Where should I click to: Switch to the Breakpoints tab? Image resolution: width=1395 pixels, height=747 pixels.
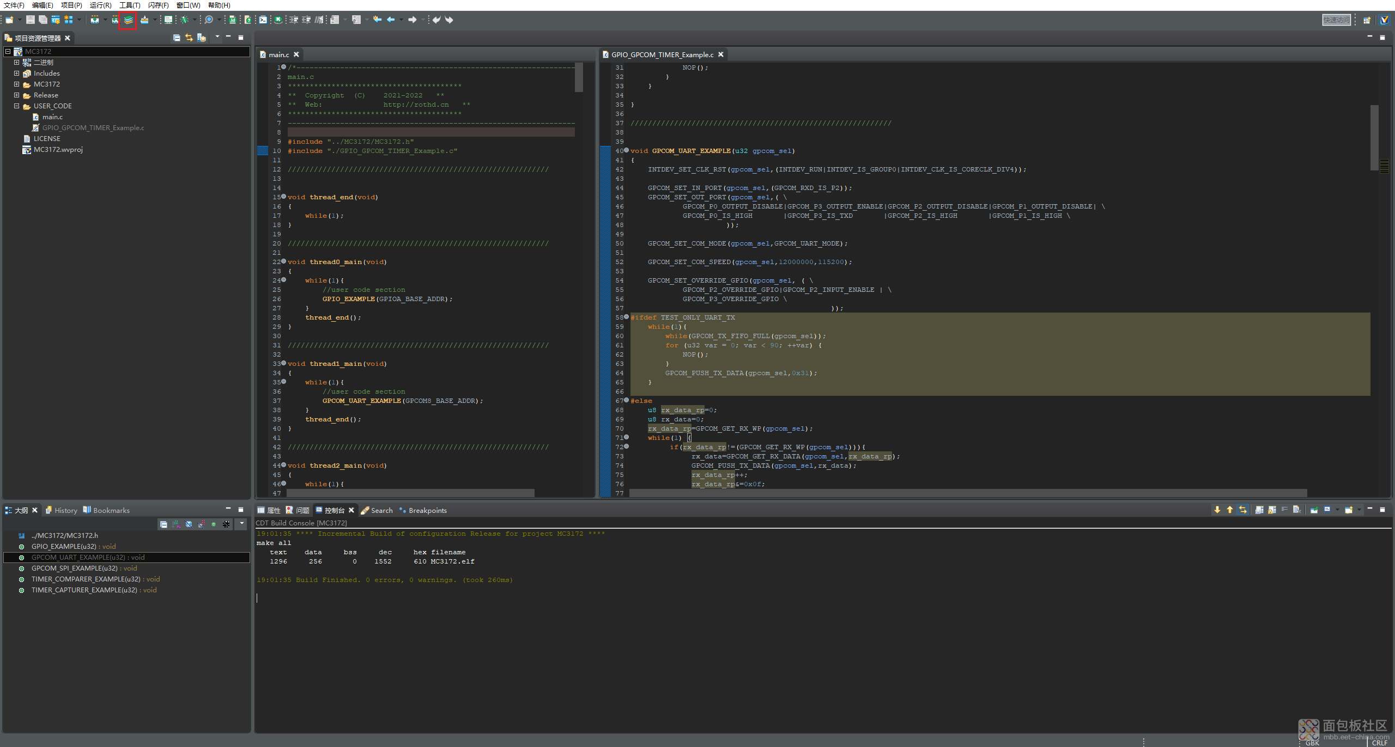[423, 510]
